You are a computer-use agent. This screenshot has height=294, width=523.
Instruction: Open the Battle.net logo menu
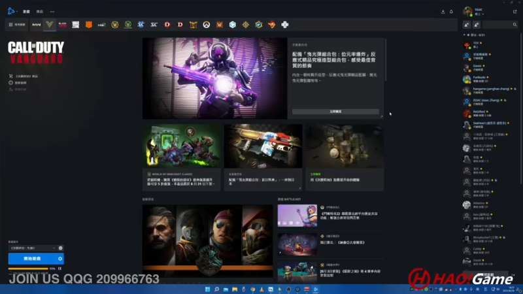12,11
